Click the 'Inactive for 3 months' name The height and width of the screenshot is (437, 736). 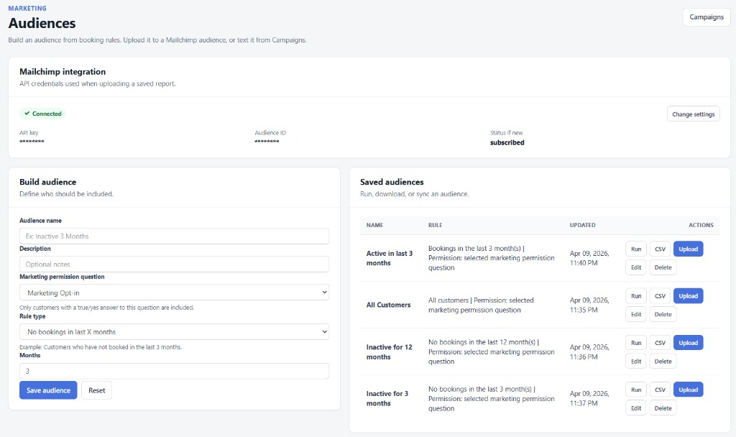387,398
